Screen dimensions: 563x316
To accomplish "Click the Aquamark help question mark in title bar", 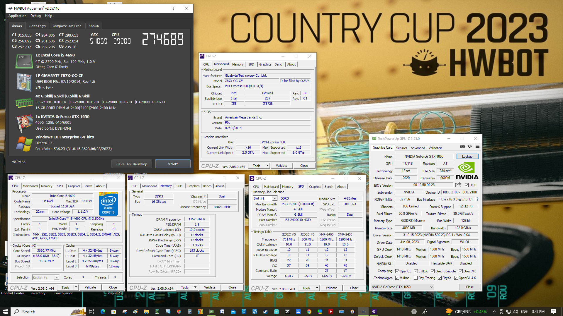I will click(x=173, y=8).
